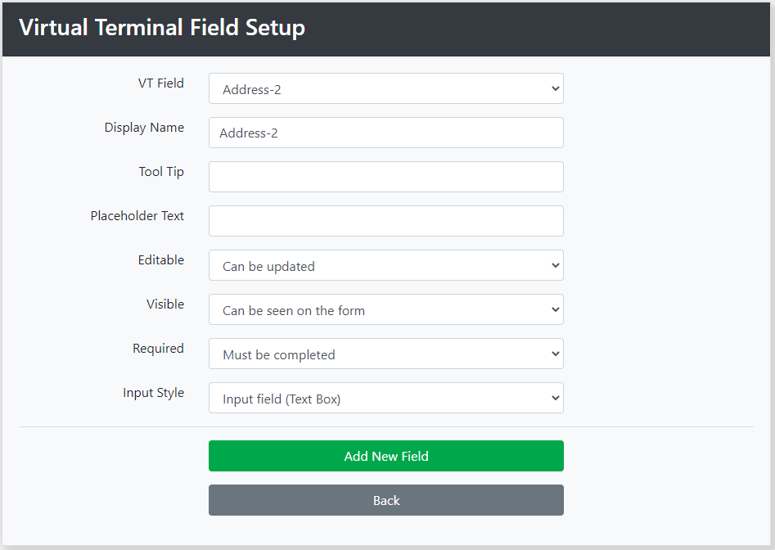Click the Input Style label
Screen dimensions: 775x550
click(153, 393)
